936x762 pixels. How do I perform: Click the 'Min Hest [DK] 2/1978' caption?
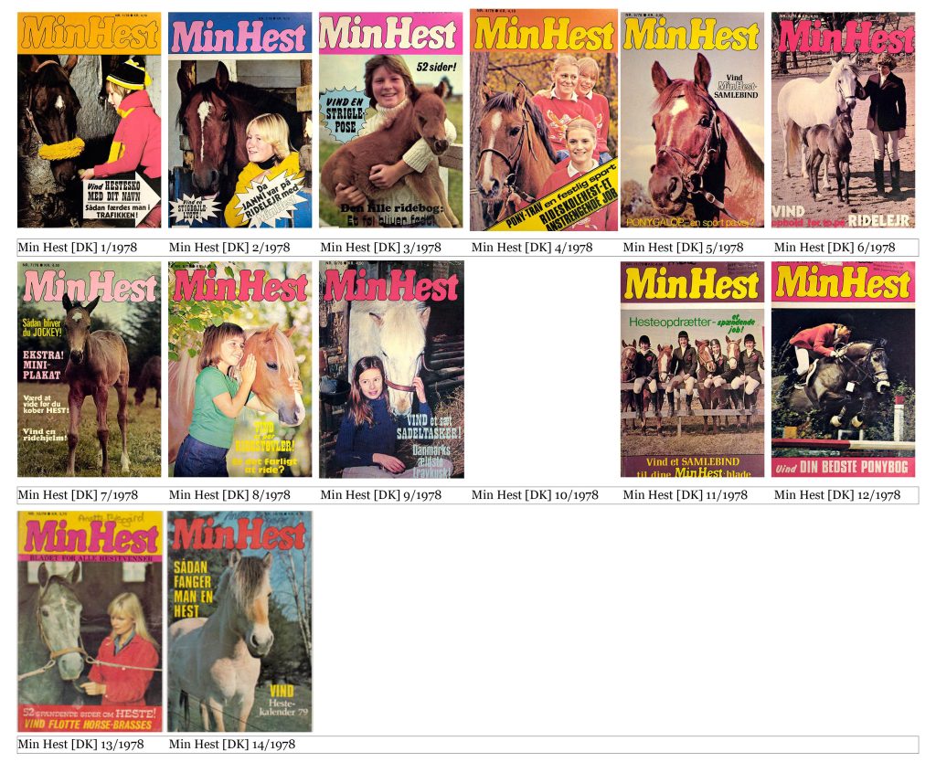click(229, 247)
